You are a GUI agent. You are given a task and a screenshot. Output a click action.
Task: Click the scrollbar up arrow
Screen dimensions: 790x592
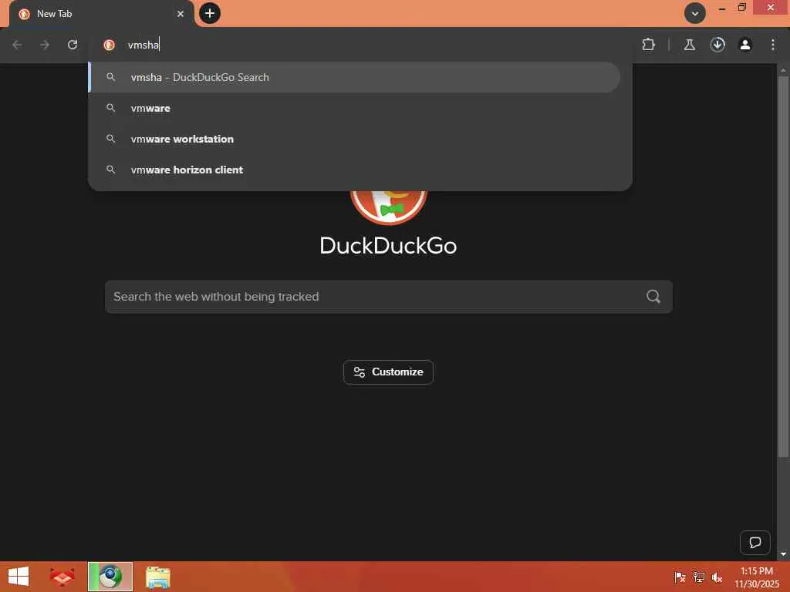click(783, 70)
